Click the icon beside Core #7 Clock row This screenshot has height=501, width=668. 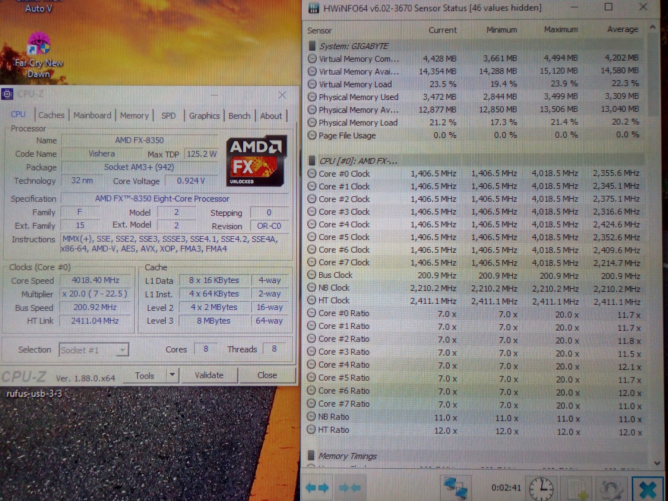312,262
